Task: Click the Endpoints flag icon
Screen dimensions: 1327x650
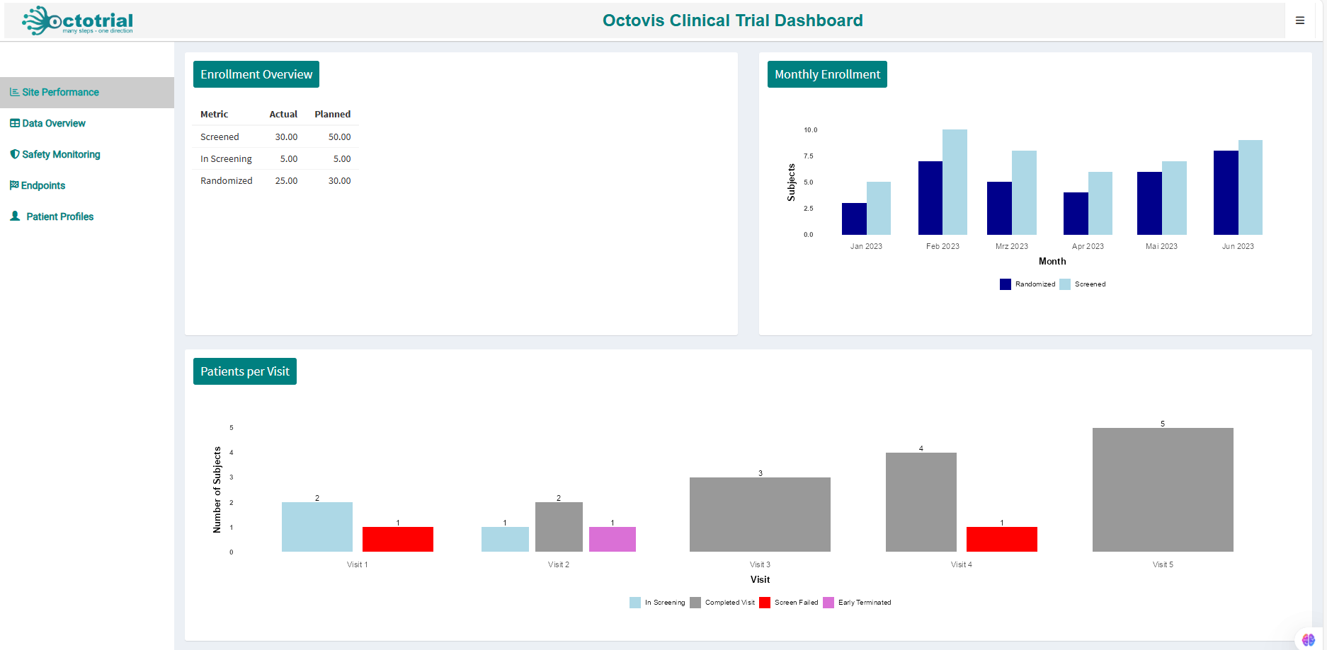Action: pos(14,185)
